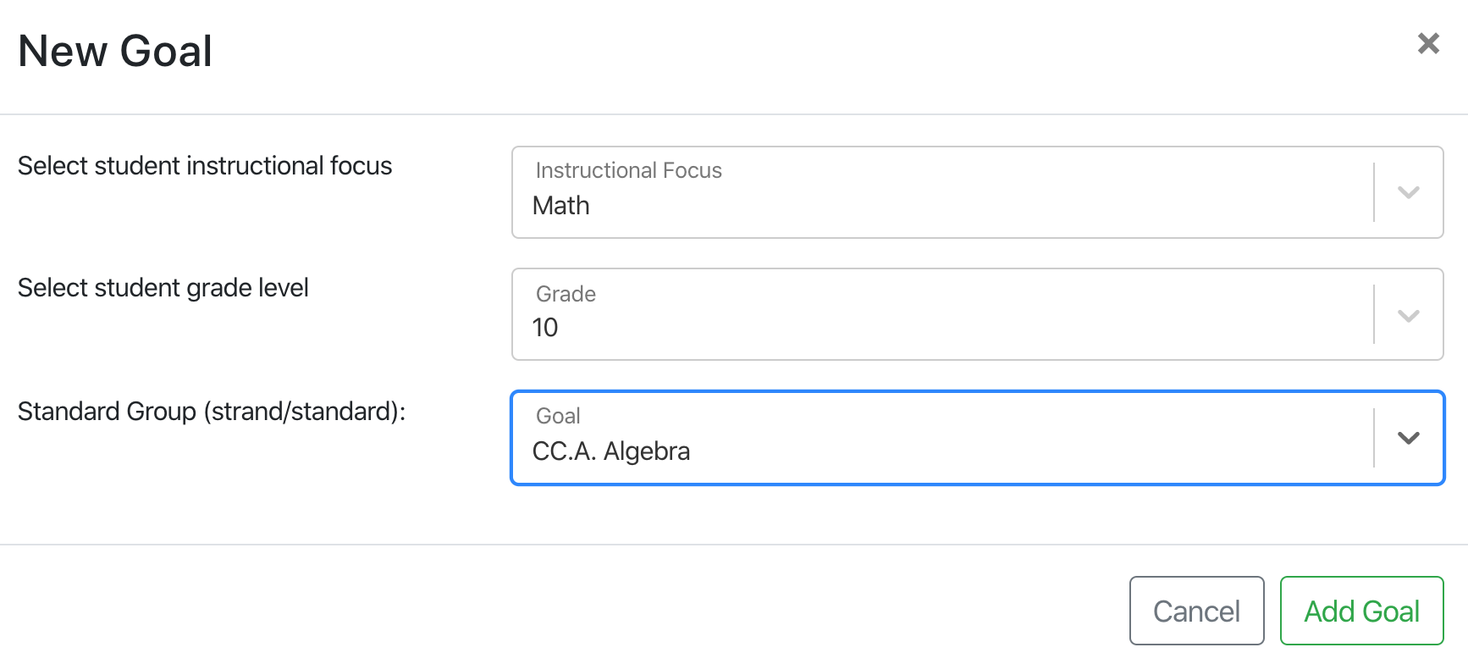Click the "Standard Group (strand/standard):" label

(x=212, y=412)
